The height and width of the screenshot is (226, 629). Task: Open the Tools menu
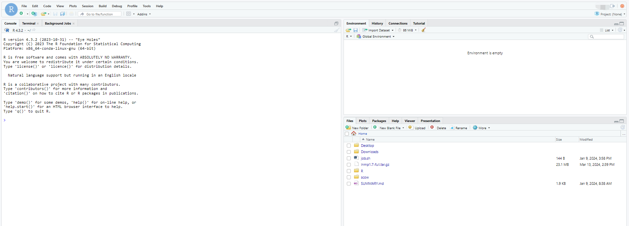coord(147,6)
